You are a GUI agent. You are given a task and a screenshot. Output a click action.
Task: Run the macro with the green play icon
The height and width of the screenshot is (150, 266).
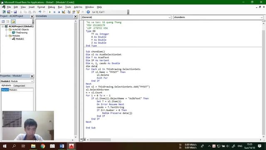coord(50,12)
